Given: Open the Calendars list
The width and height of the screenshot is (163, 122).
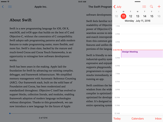Looking at the screenshot, I should (x=138, y=119).
